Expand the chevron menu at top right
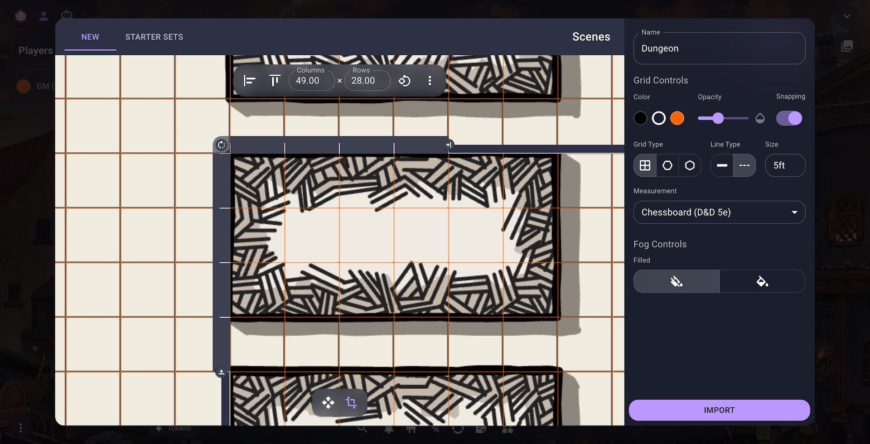 pyautogui.click(x=847, y=16)
